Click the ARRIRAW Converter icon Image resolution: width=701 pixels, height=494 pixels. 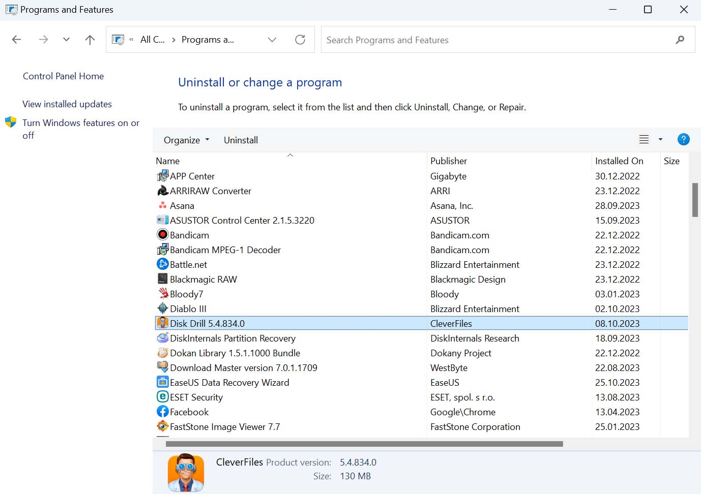click(x=162, y=191)
